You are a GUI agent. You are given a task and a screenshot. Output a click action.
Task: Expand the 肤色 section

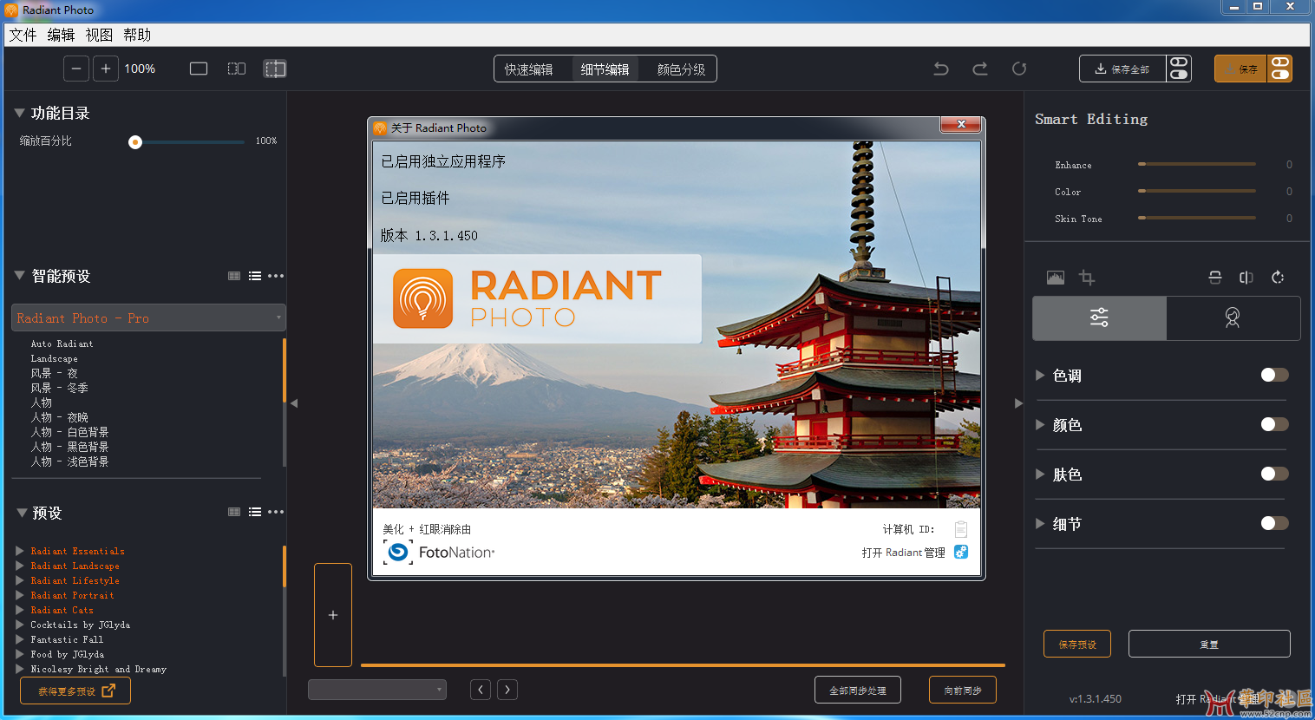(x=1040, y=475)
